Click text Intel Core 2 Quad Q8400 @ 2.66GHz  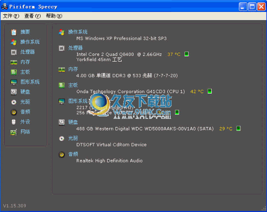pos(119,54)
